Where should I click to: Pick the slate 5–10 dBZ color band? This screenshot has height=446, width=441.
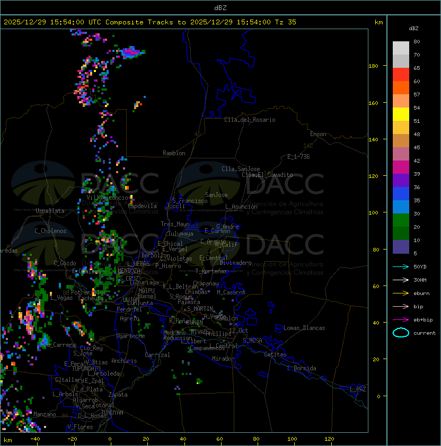[401, 247]
